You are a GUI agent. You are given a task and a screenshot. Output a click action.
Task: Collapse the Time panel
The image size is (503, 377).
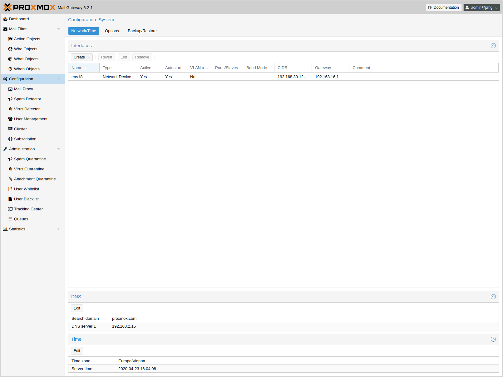pyautogui.click(x=493, y=339)
